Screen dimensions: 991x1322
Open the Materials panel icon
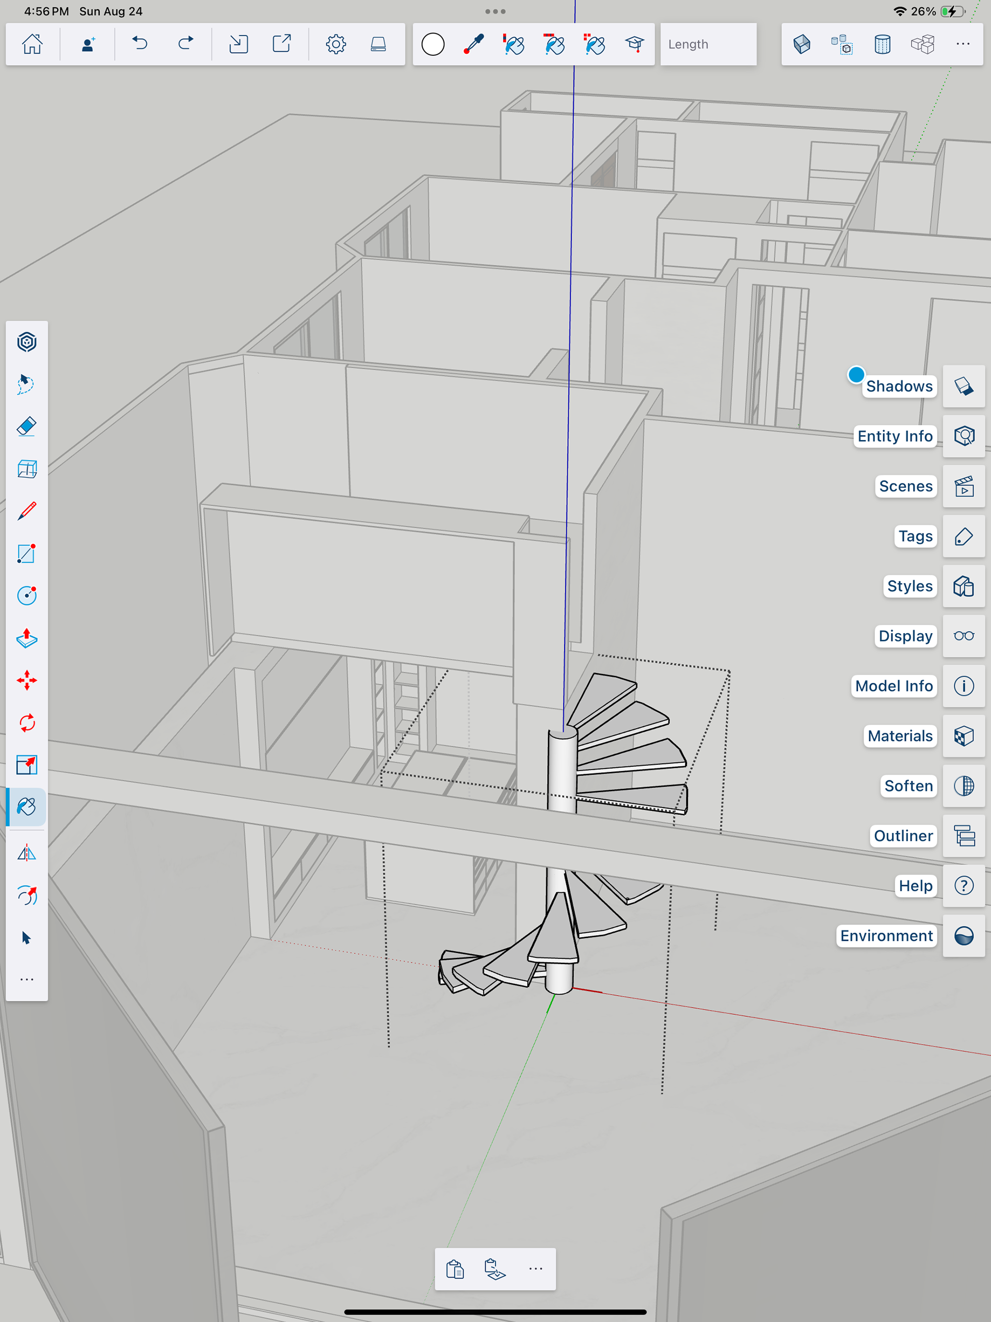click(963, 736)
